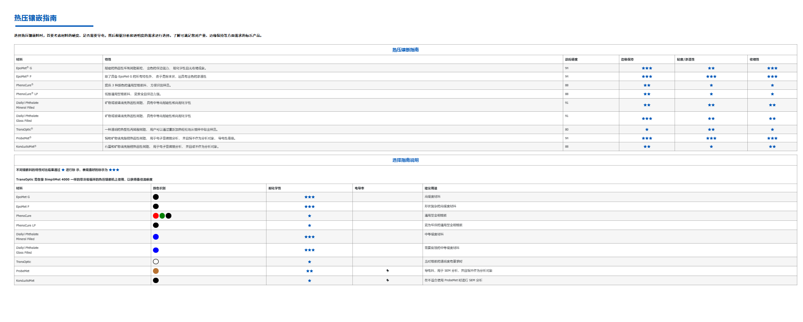This screenshot has width=803, height=322.
Task: Select the hardness value 88 in KonductoMet row
Action: click(567, 147)
